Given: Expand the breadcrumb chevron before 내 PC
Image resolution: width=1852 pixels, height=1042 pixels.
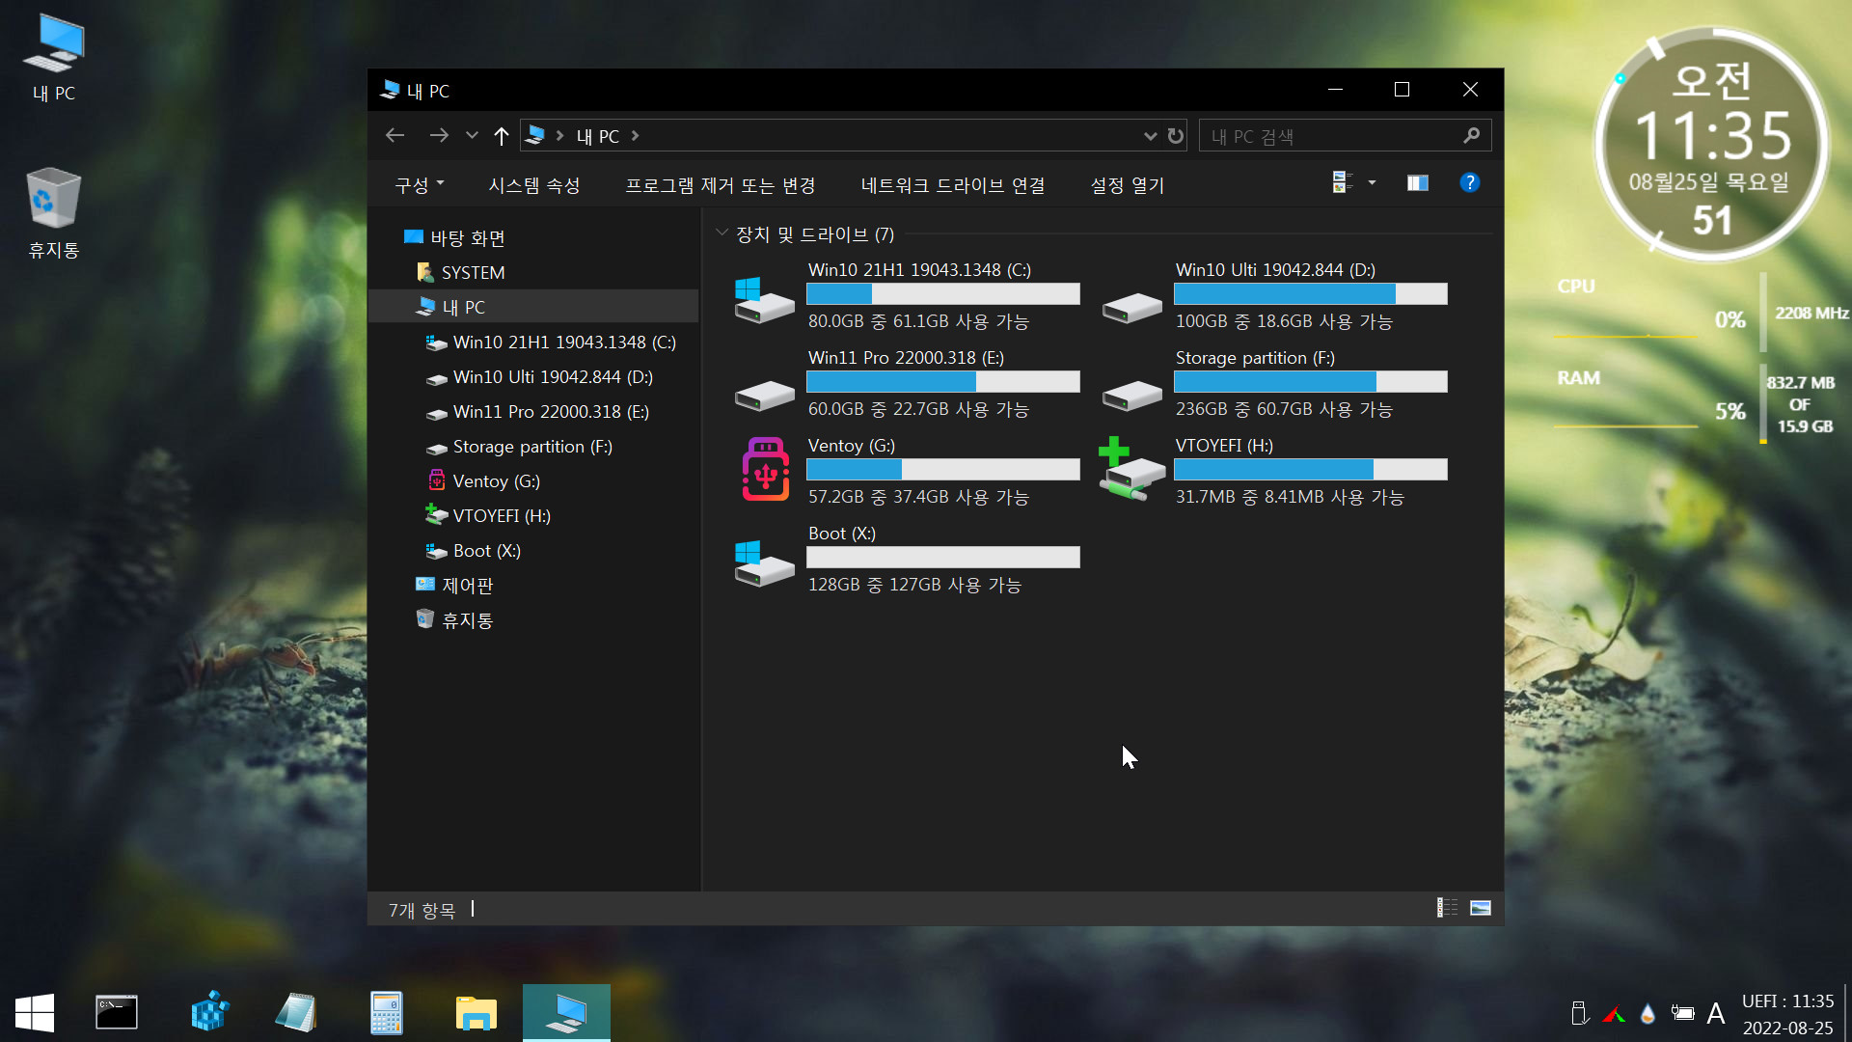Looking at the screenshot, I should point(559,135).
